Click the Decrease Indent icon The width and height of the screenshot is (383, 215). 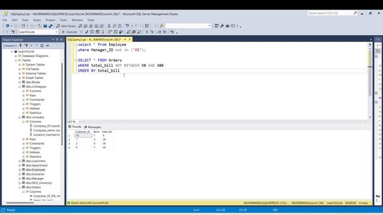pyautogui.click(x=159, y=32)
